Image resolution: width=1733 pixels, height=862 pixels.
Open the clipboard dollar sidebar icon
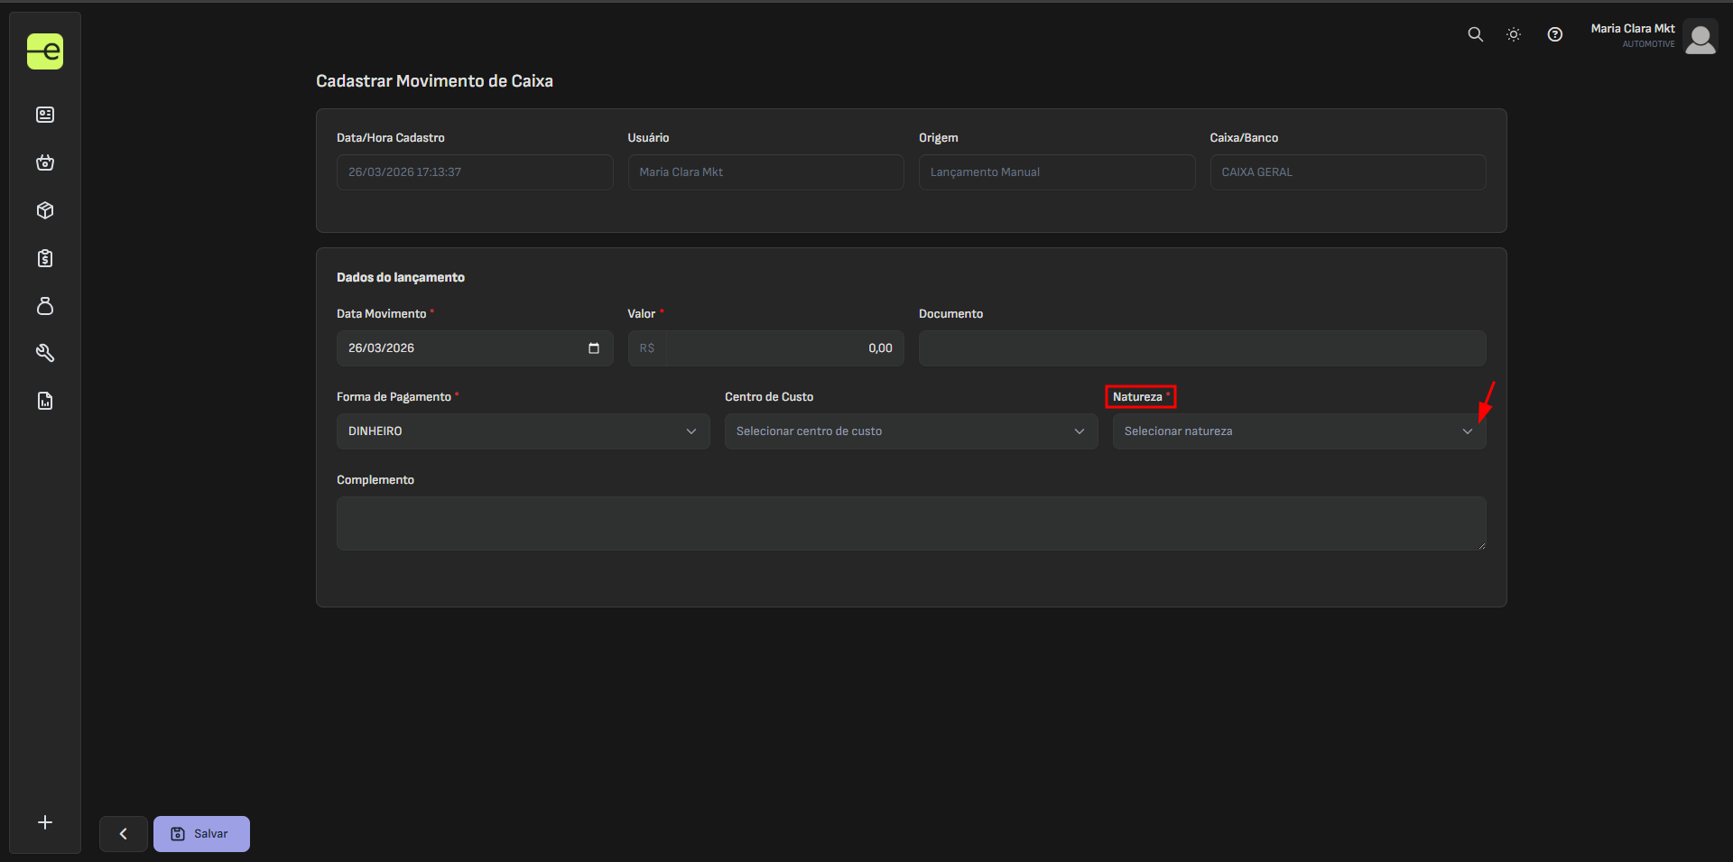45,258
